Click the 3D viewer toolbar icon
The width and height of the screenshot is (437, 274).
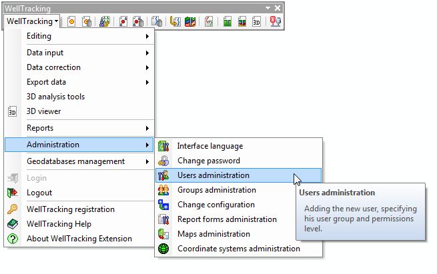tap(256, 21)
